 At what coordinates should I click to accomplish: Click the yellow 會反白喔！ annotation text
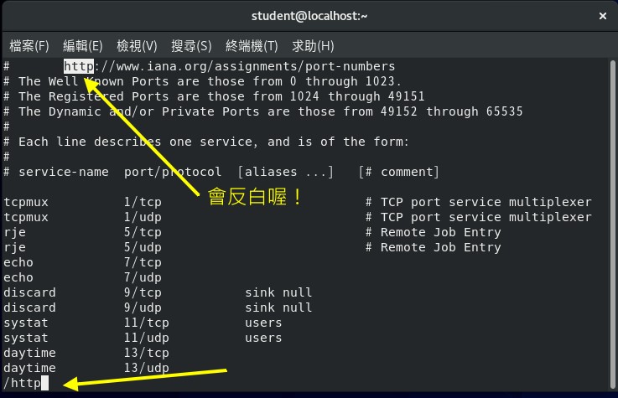click(x=254, y=199)
